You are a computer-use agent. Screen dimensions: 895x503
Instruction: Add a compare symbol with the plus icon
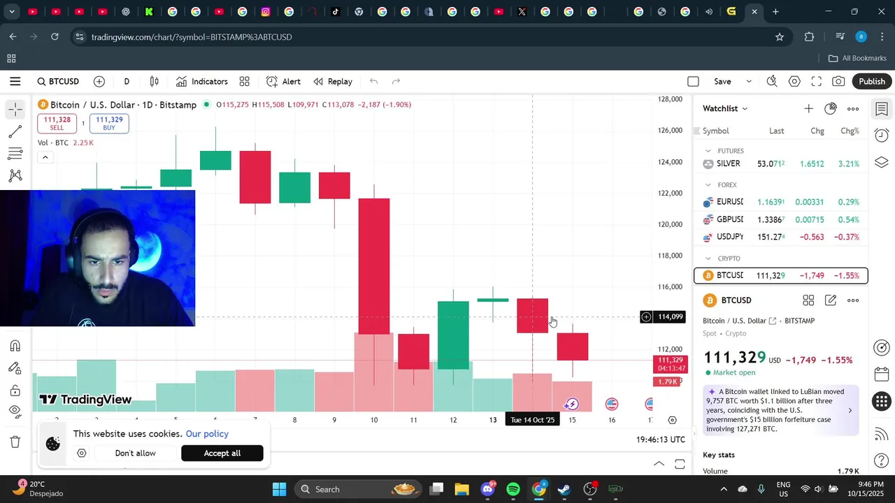(99, 82)
